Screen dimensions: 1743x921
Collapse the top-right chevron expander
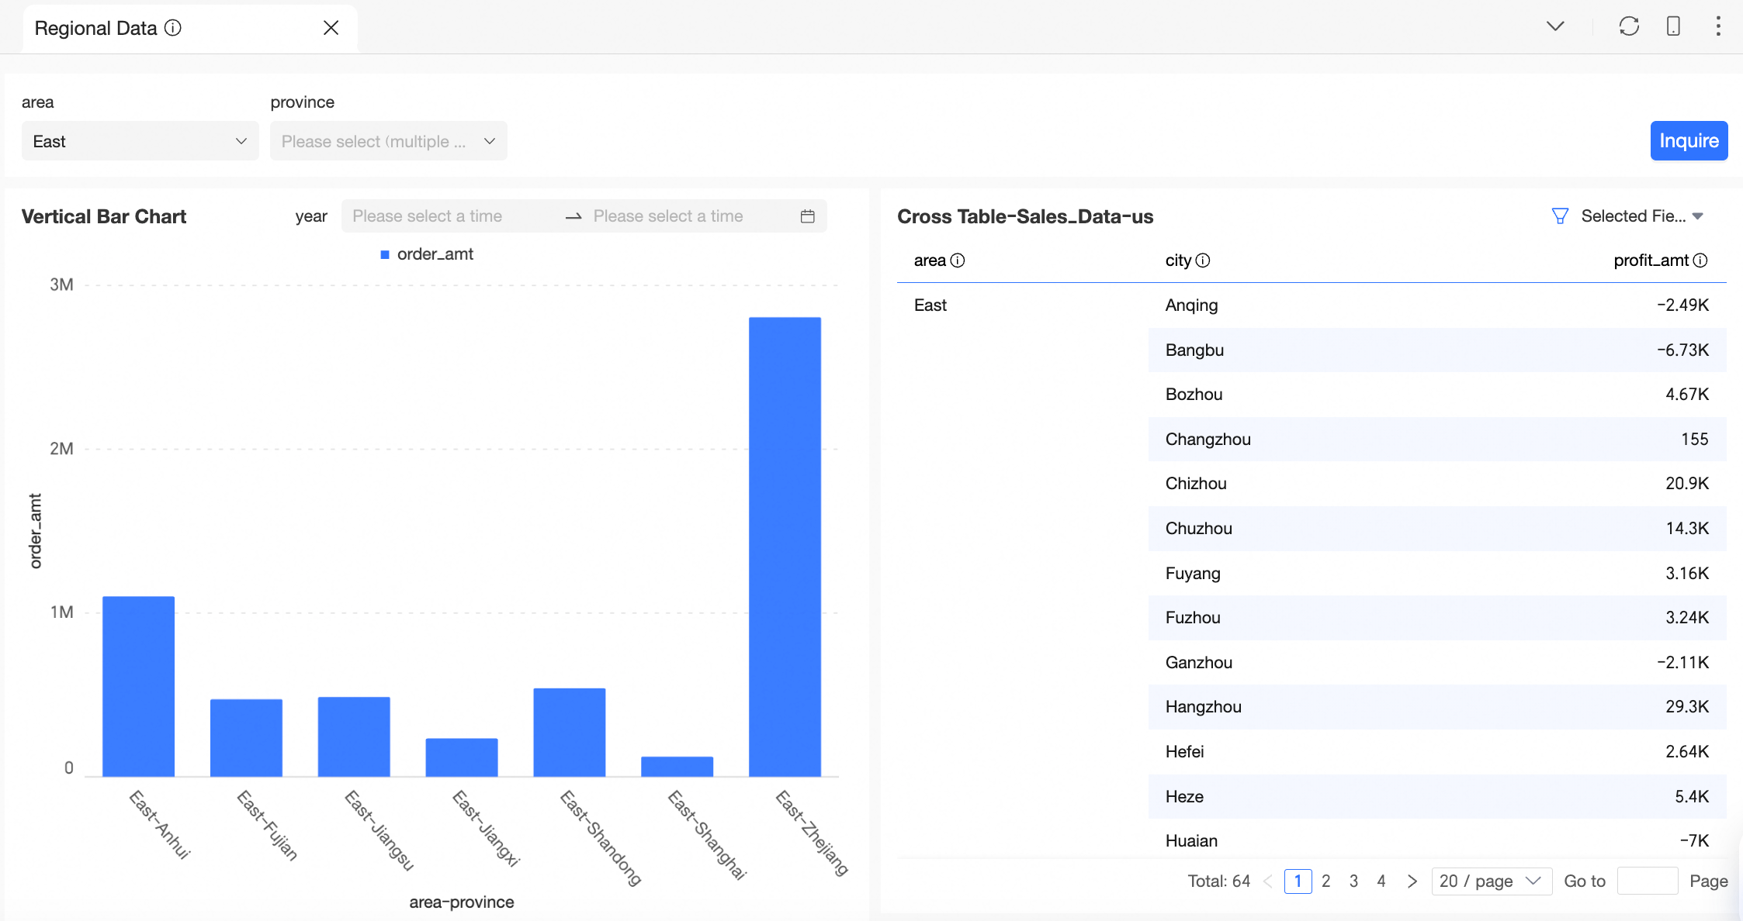point(1555,26)
